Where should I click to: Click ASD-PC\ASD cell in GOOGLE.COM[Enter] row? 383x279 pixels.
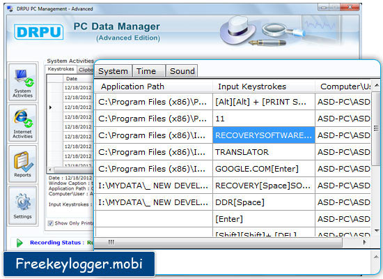[343, 169]
